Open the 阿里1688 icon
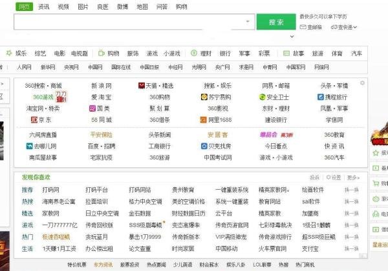388x271 pixels. click(x=203, y=120)
